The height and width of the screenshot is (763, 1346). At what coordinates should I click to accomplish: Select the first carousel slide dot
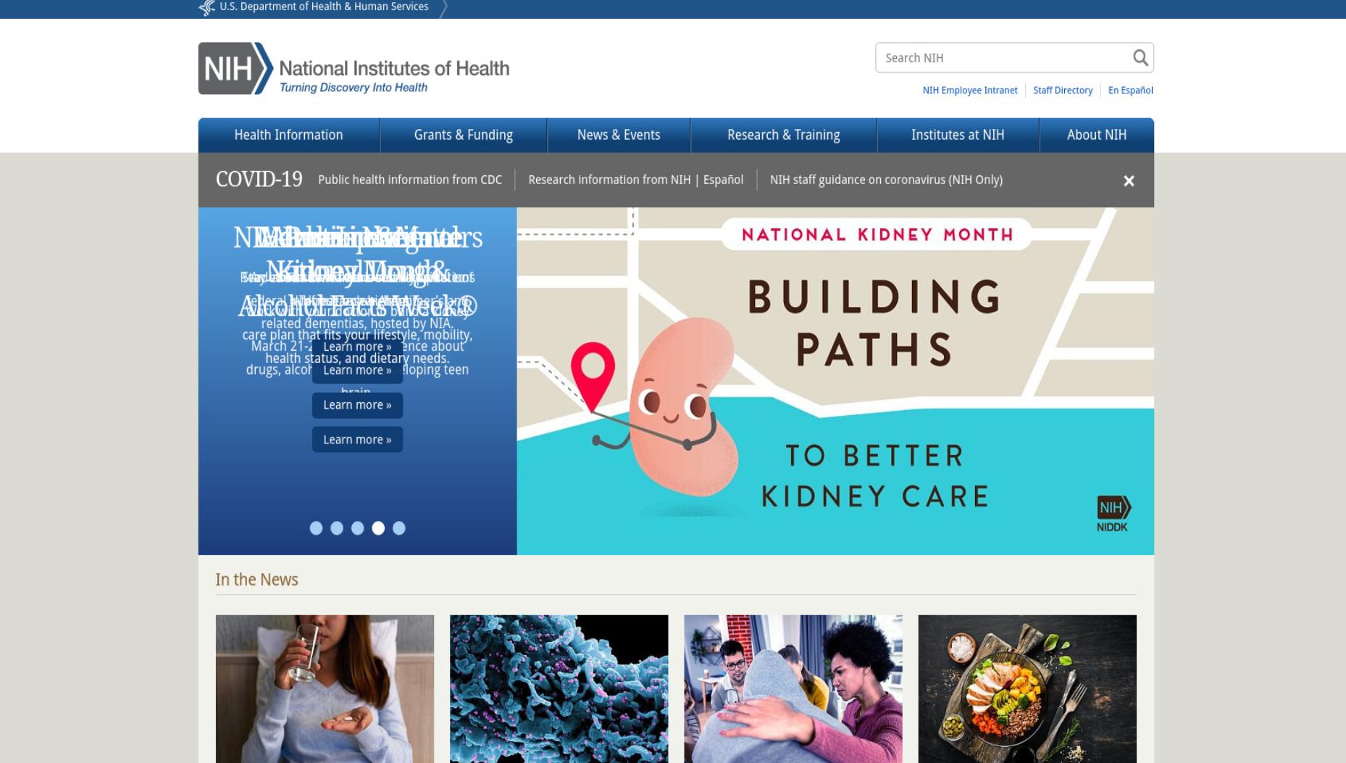pyautogui.click(x=316, y=528)
